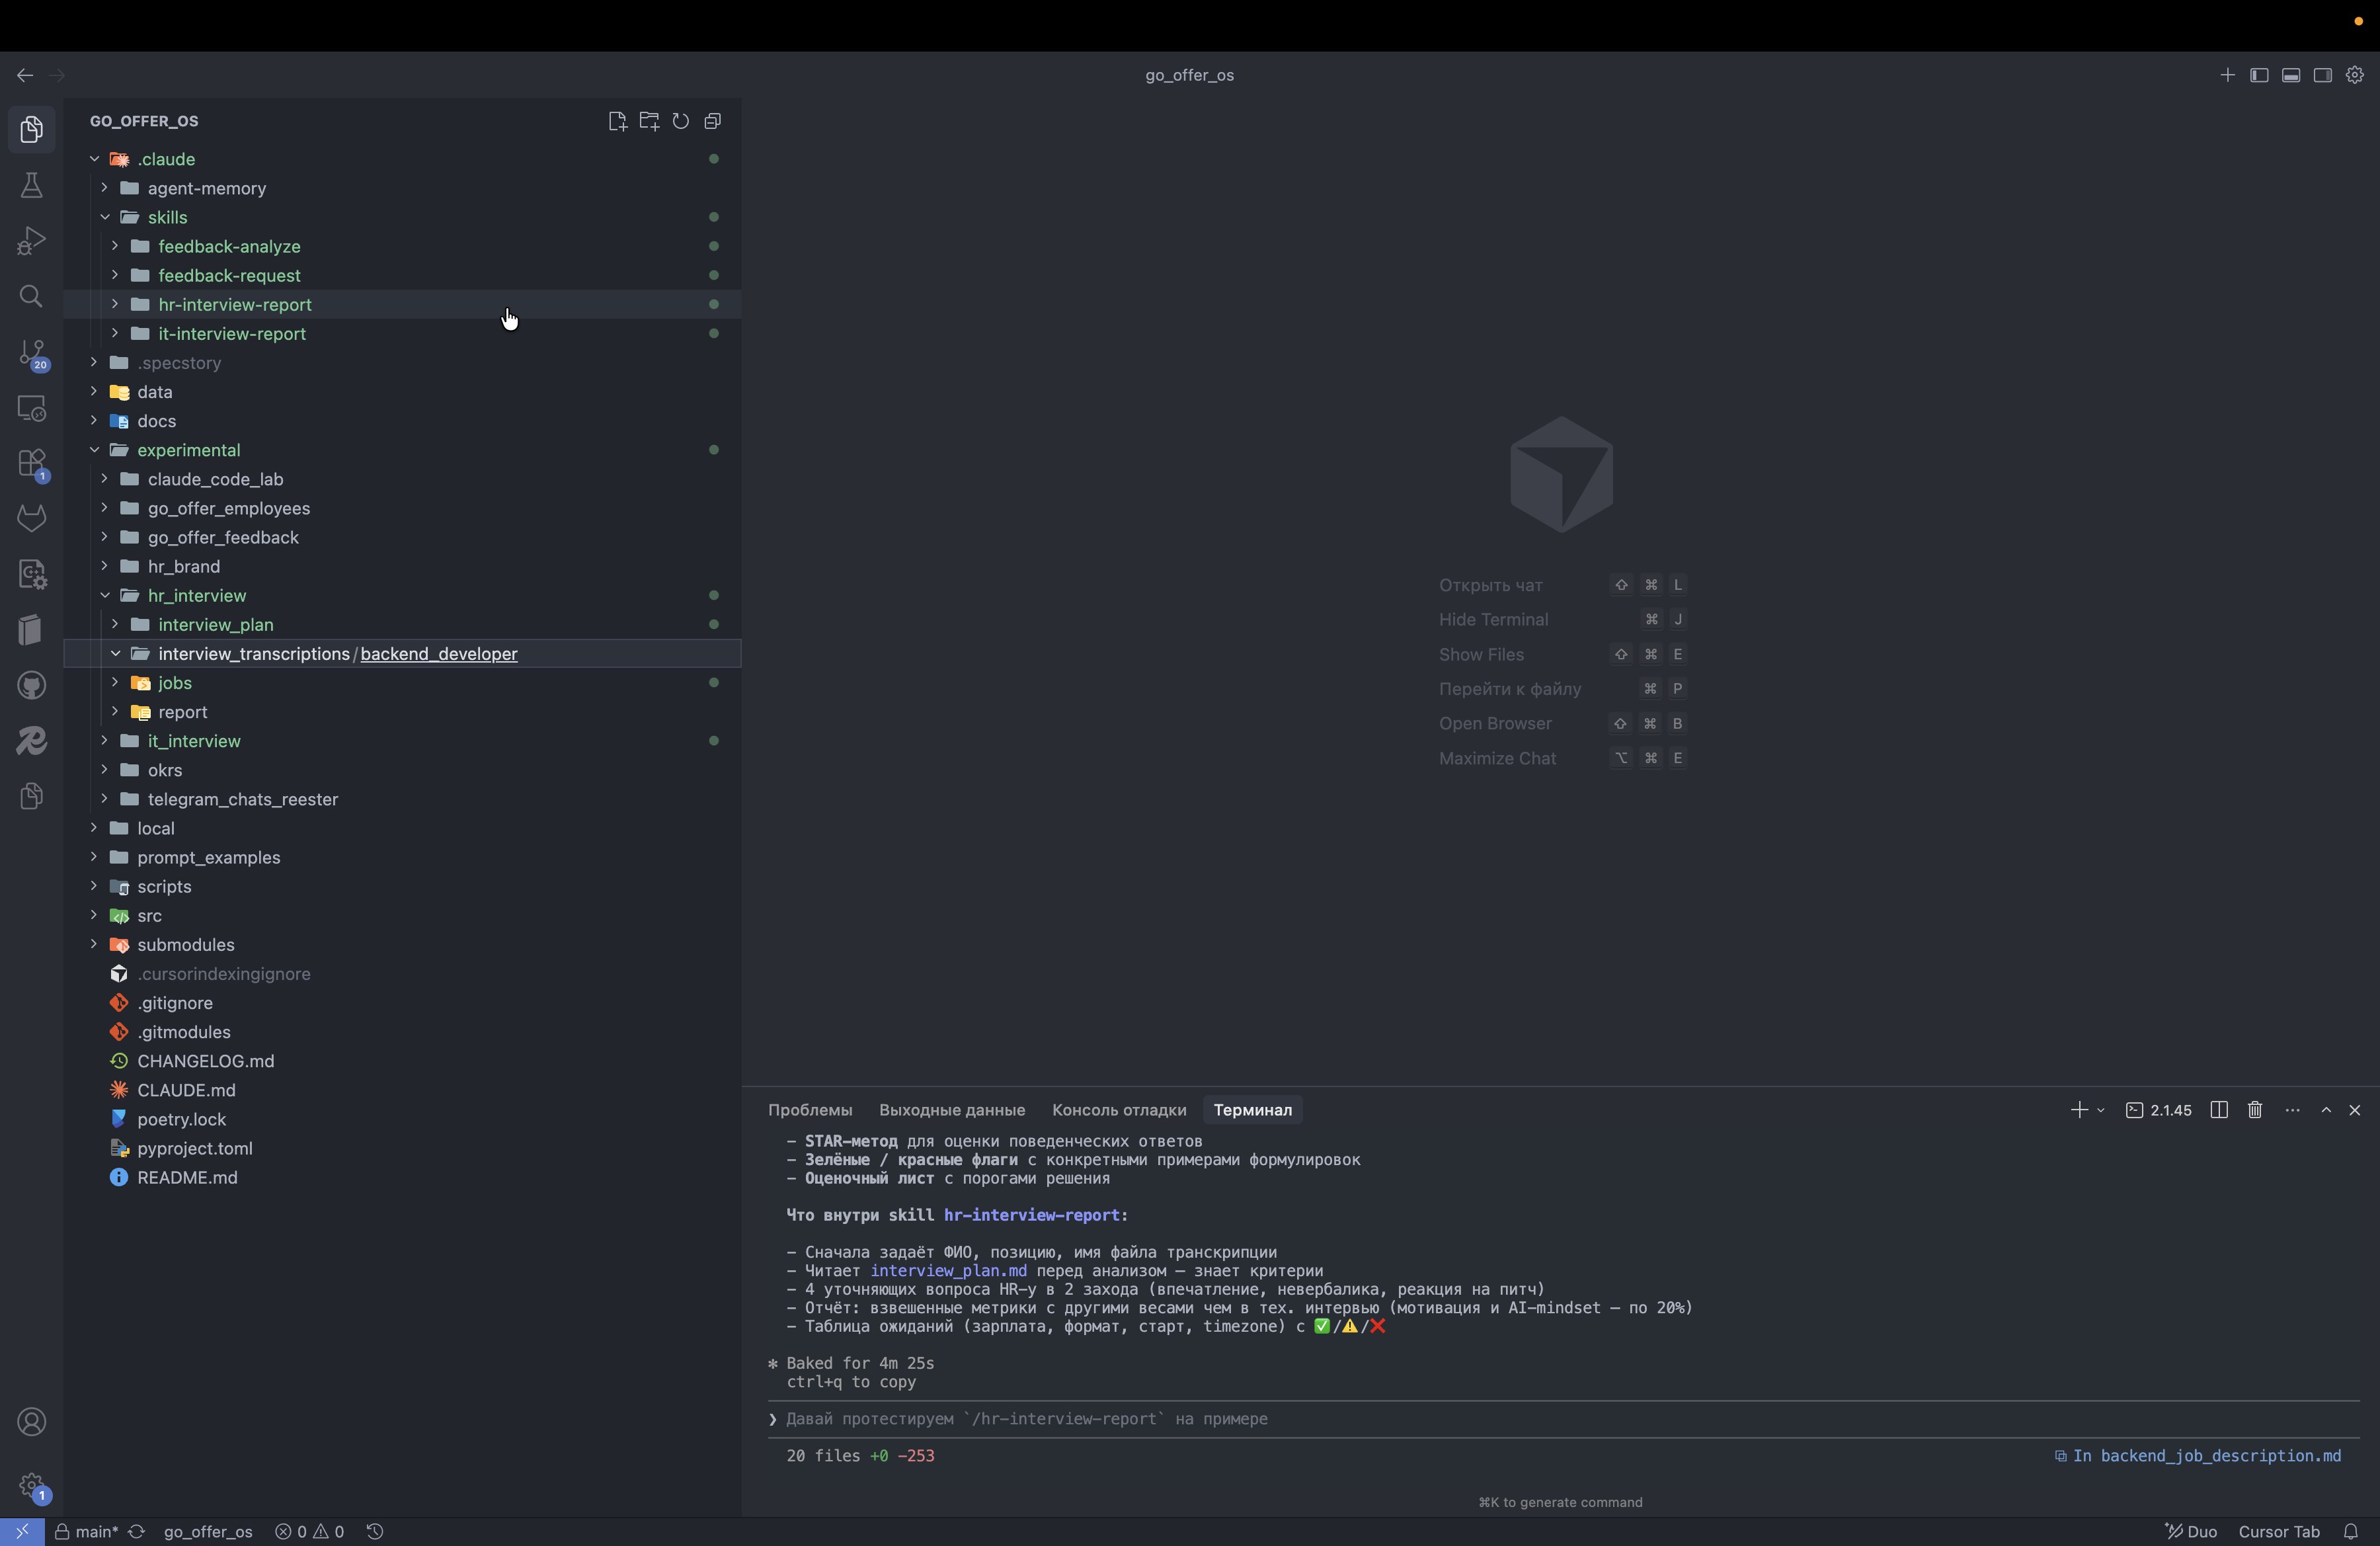
Task: Split the terminal panel icon
Action: coord(2219,1110)
